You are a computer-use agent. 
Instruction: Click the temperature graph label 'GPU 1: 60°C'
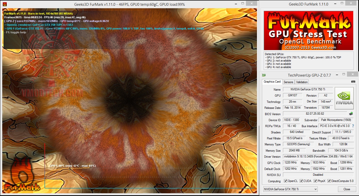[73, 166]
